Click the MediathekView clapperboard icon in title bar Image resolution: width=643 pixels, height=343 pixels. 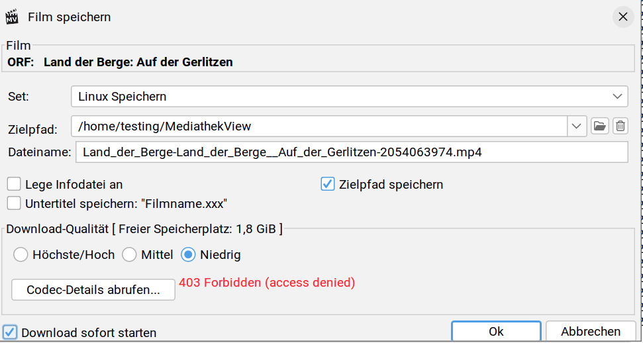pos(12,17)
